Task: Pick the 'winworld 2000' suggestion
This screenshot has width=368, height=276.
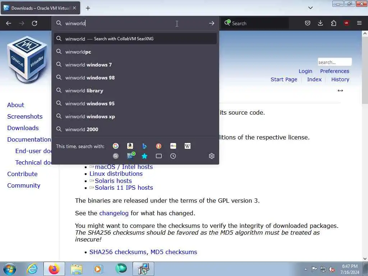Action: (135, 129)
